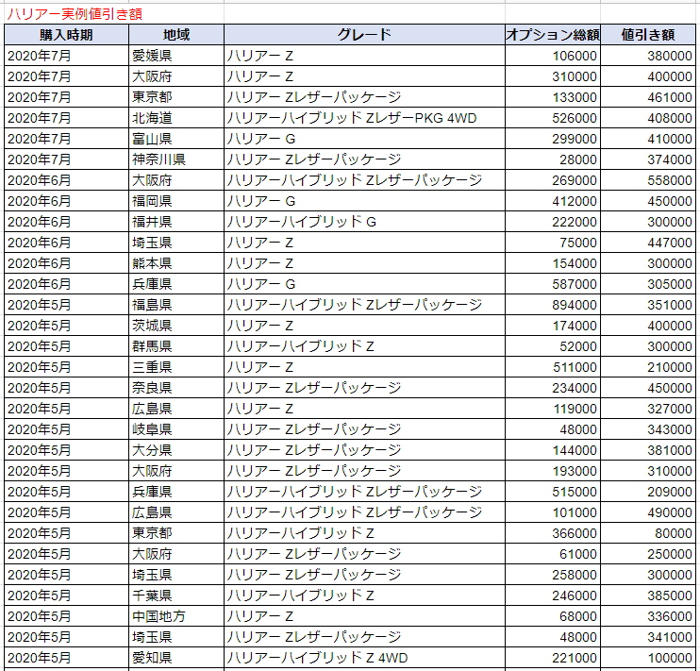Click the option total value 587000
Image resolution: width=700 pixels, height=671 pixels.
pos(553,284)
